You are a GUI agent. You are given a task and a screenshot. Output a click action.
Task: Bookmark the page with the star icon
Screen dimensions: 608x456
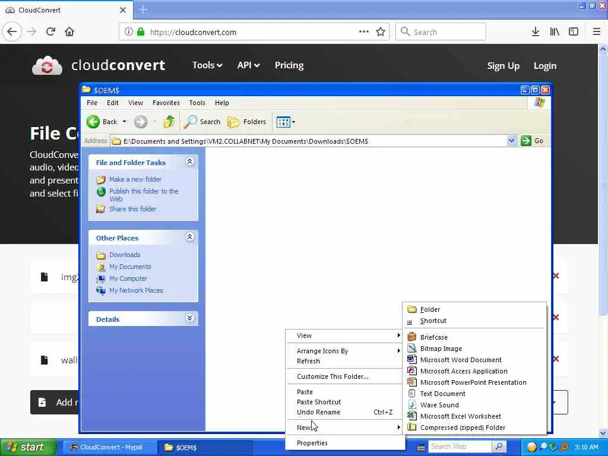point(381,32)
